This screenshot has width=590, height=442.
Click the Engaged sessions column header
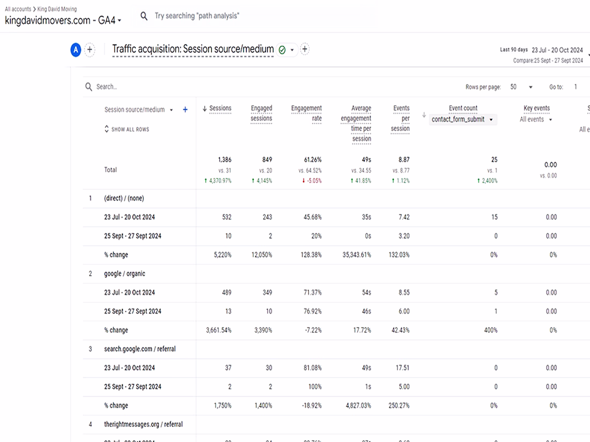point(261,113)
